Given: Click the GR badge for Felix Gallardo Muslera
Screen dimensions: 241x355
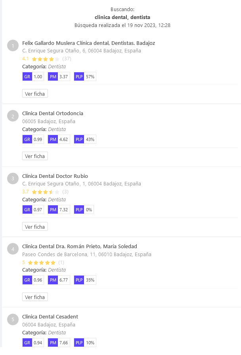Looking at the screenshot, I should coord(27,77).
